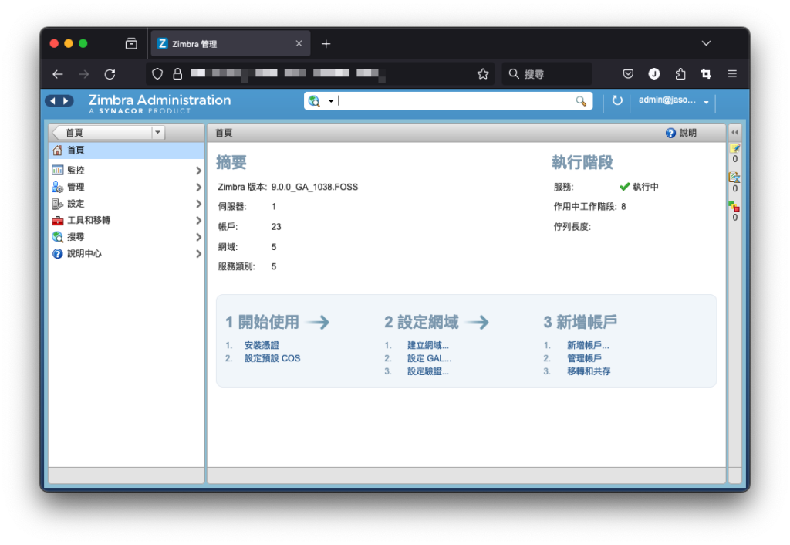Open the Pocket save icon

tap(628, 74)
